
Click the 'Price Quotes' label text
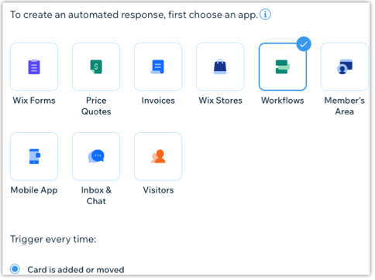[x=96, y=106]
